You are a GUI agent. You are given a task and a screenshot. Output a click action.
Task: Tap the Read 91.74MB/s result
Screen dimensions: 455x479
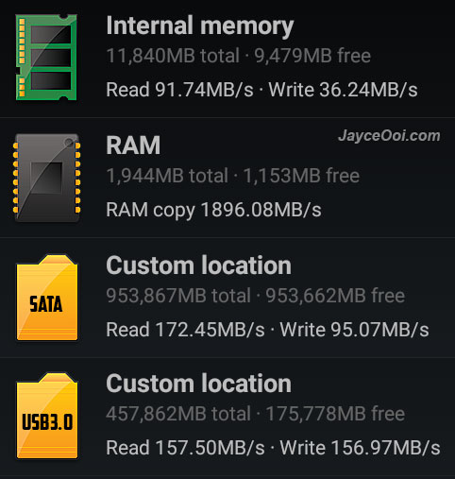[x=179, y=90]
